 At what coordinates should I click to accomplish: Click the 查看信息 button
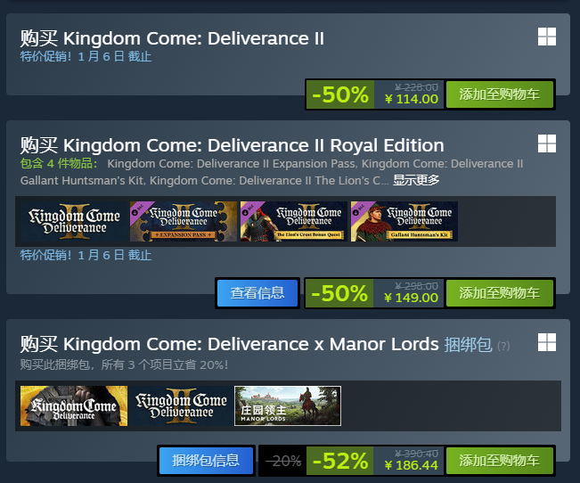tap(257, 292)
